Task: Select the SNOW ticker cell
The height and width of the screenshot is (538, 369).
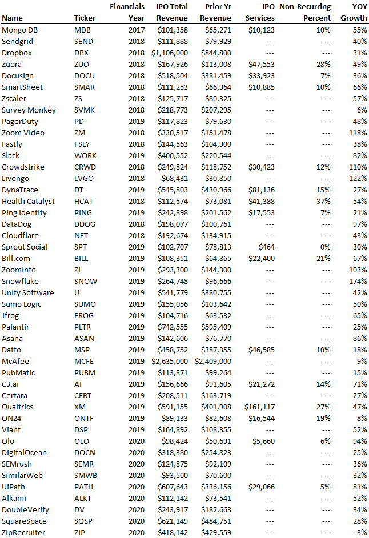Action: click(x=86, y=282)
